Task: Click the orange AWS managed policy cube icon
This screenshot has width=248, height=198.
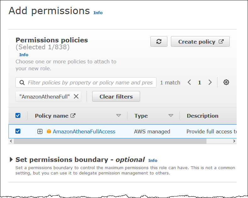Action: [x=49, y=131]
